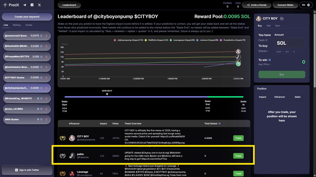Open the @moonersolX $oora keyword

(27, 36)
